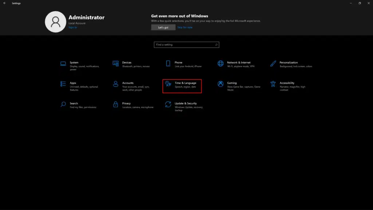Select the Accessibility category label
The width and height of the screenshot is (373, 210).
(287, 83)
